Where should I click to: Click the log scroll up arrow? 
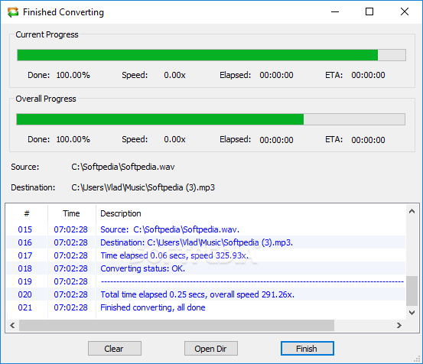coord(412,211)
